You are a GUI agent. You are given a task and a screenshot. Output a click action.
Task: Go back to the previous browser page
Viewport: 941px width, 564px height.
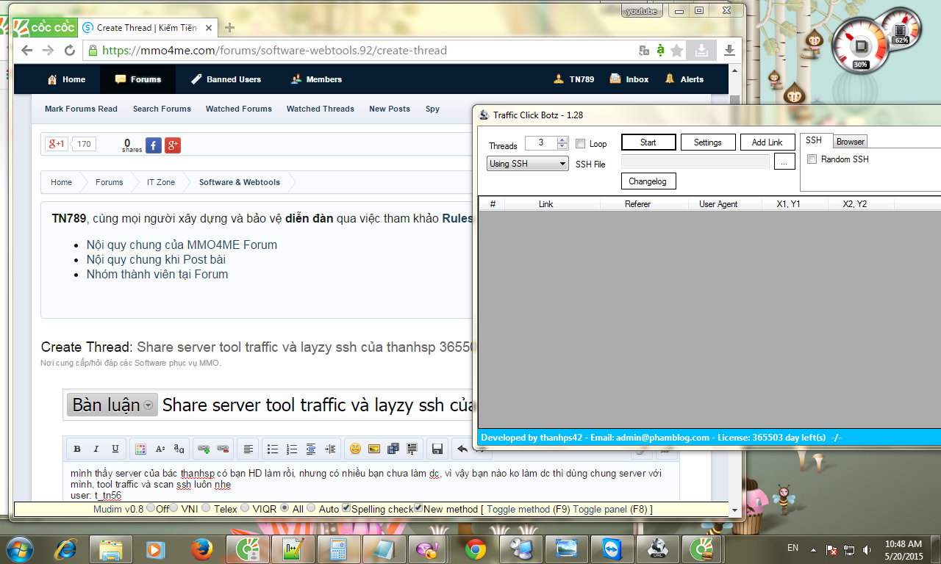click(27, 51)
